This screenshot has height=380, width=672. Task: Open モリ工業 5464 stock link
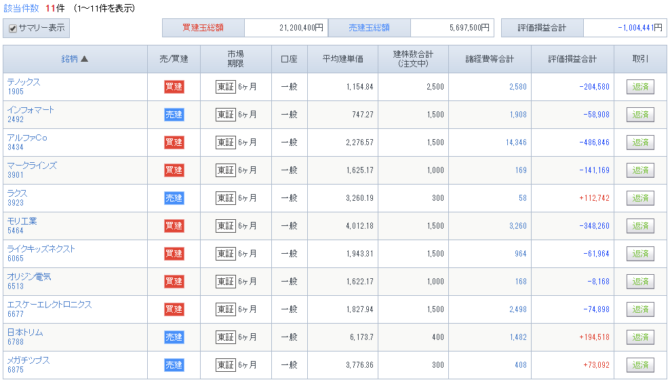click(22, 225)
